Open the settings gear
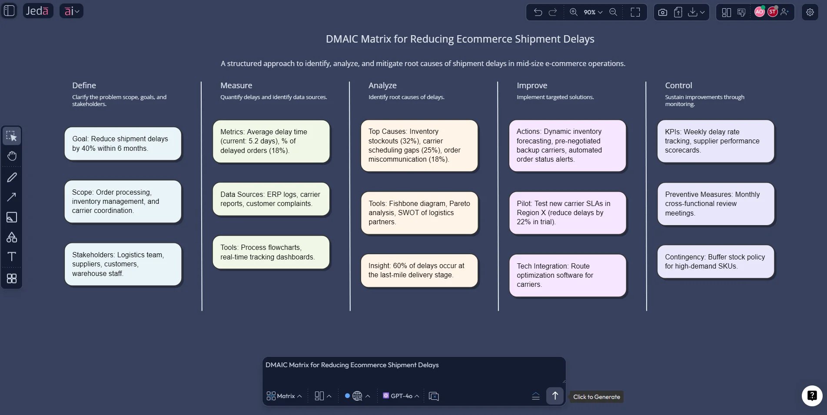This screenshot has height=415, width=827. tap(810, 12)
